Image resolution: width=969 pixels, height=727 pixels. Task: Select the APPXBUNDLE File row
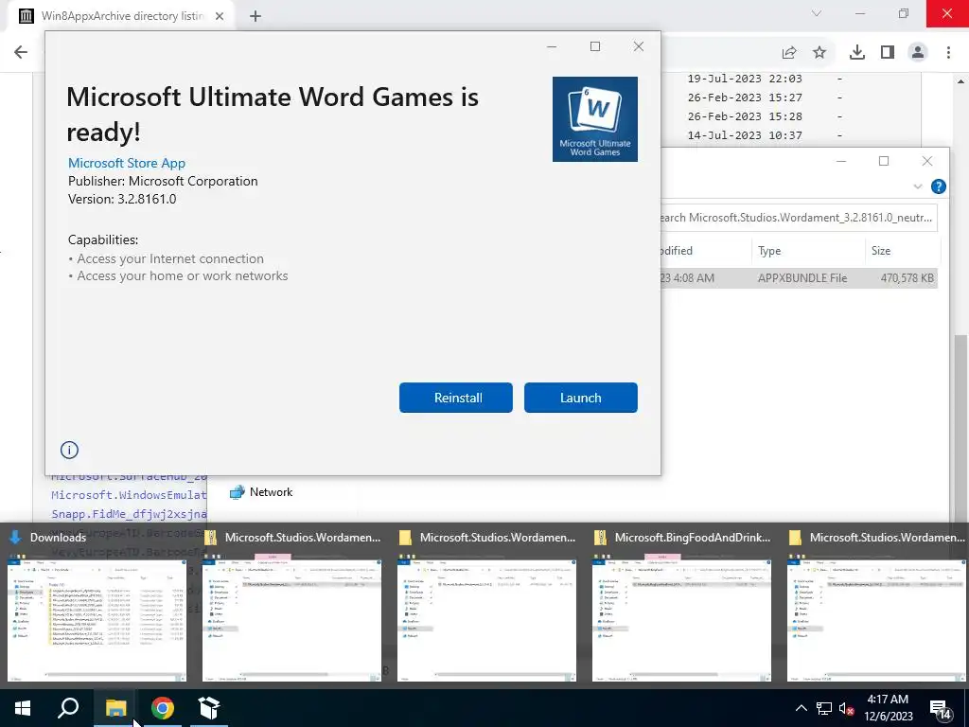799,278
